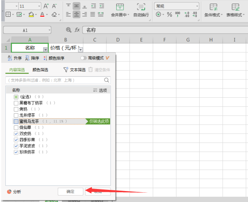Align text to the left
Viewport: 248px width, 202px height.
(x=68, y=14)
